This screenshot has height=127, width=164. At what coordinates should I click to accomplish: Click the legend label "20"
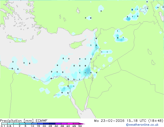(44, 126)
